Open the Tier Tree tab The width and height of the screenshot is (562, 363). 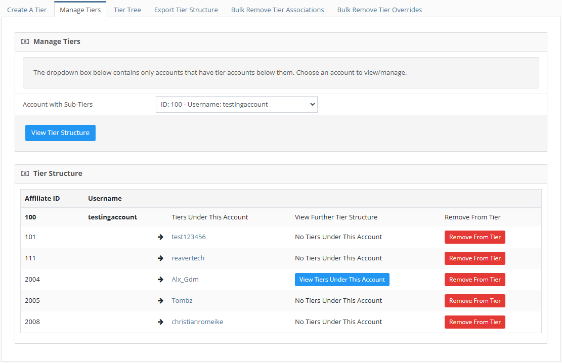127,10
